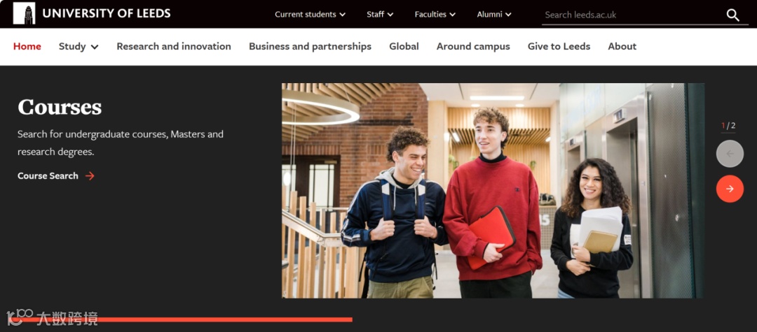
Task: Open Research and innovation page
Action: click(x=174, y=47)
